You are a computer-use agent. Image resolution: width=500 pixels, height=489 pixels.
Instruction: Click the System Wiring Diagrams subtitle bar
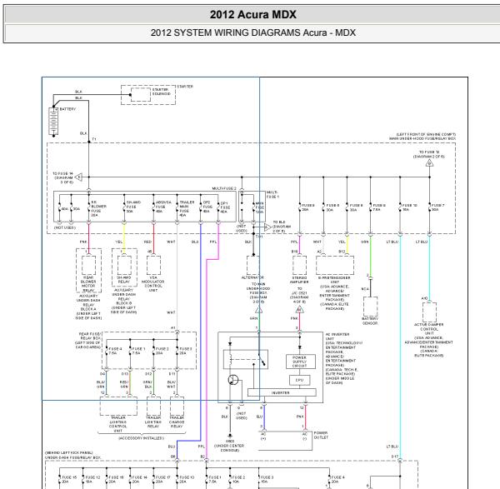coord(250,33)
